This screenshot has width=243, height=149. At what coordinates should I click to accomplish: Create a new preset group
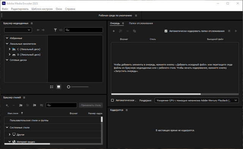tap(21, 105)
